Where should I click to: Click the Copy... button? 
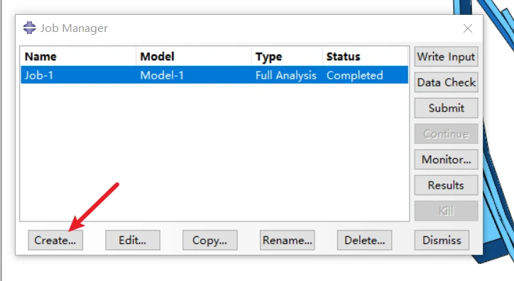[x=210, y=240]
